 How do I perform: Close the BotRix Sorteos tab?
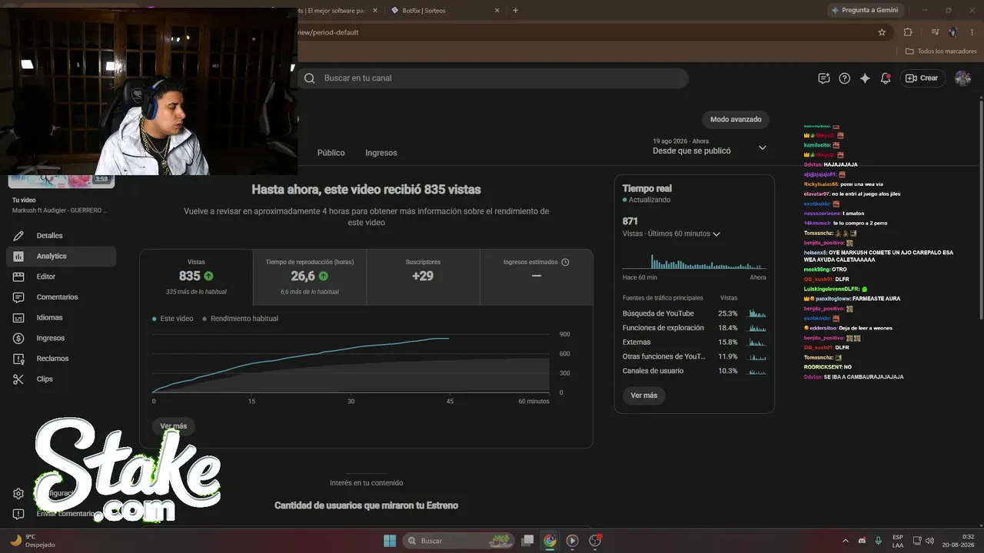(x=497, y=11)
